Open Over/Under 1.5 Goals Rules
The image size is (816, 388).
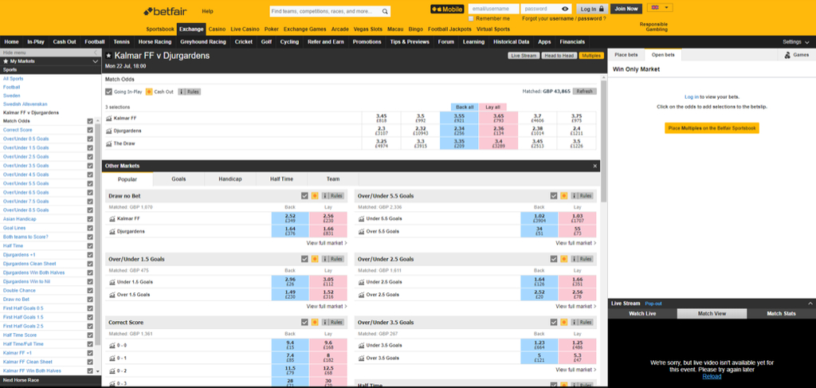click(333, 259)
